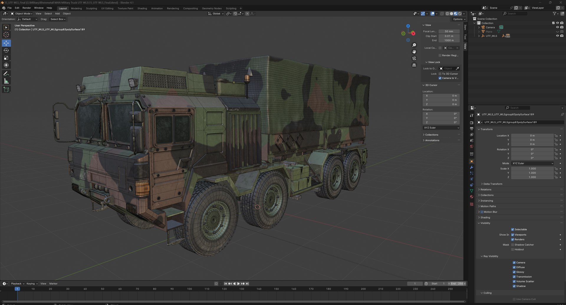This screenshot has height=305, width=566.
Task: Select rendered viewport shading mode
Action: tap(460, 14)
